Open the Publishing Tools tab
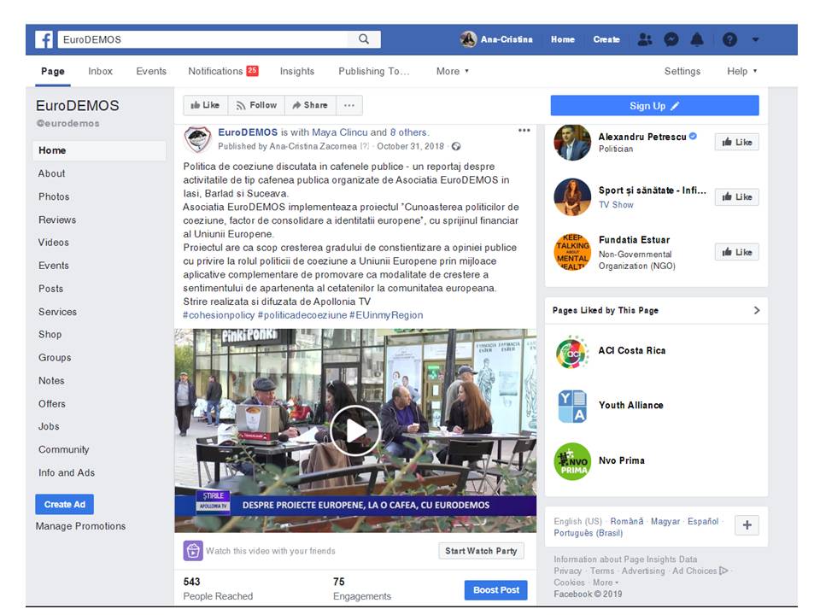This screenshot has width=820, height=615. 373,71
